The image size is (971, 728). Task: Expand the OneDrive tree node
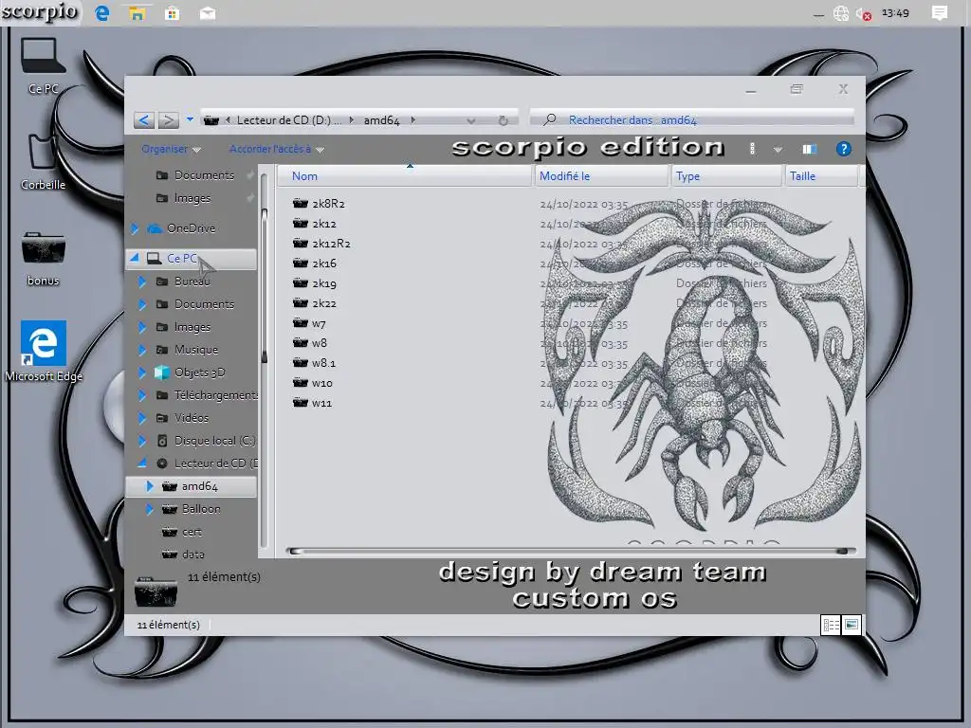(x=135, y=228)
